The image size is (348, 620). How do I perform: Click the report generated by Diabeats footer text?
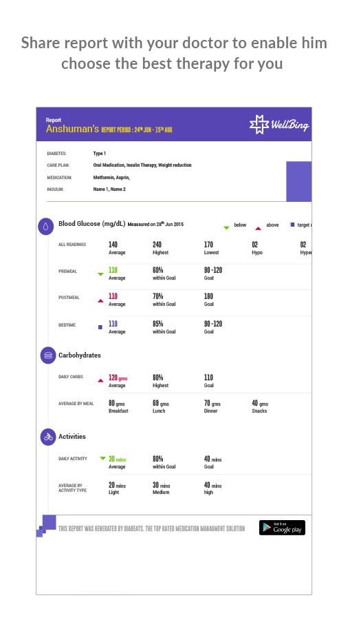pyautogui.click(x=151, y=528)
